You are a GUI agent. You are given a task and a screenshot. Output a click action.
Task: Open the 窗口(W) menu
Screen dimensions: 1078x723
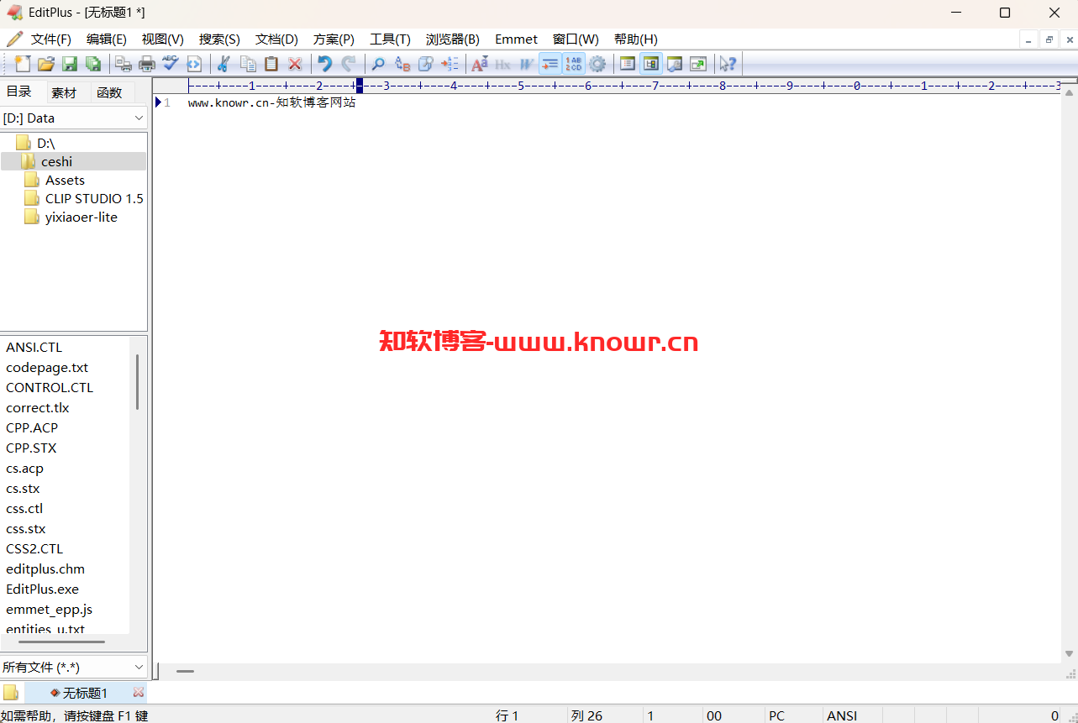tap(576, 39)
